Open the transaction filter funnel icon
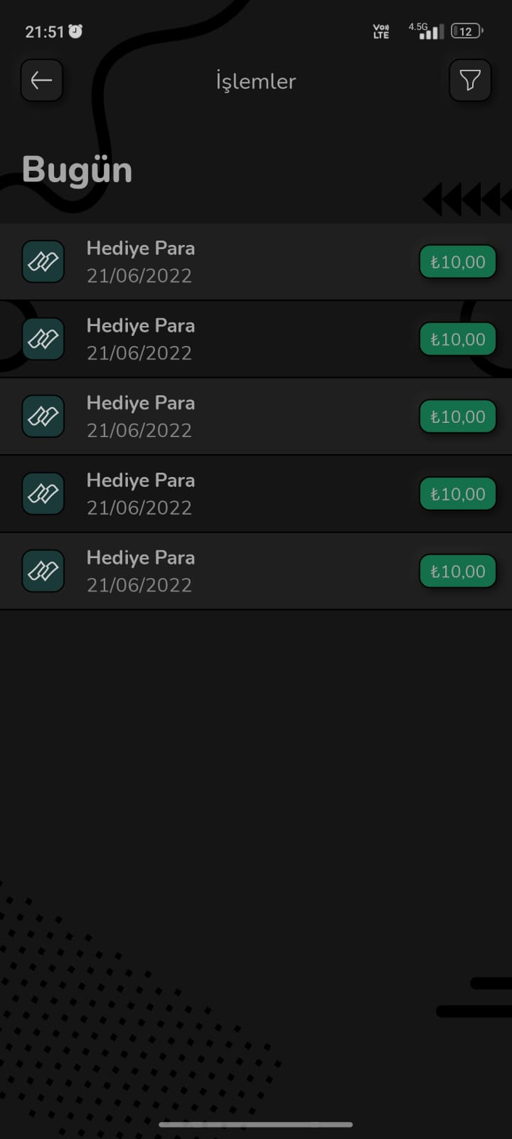 pyautogui.click(x=470, y=80)
